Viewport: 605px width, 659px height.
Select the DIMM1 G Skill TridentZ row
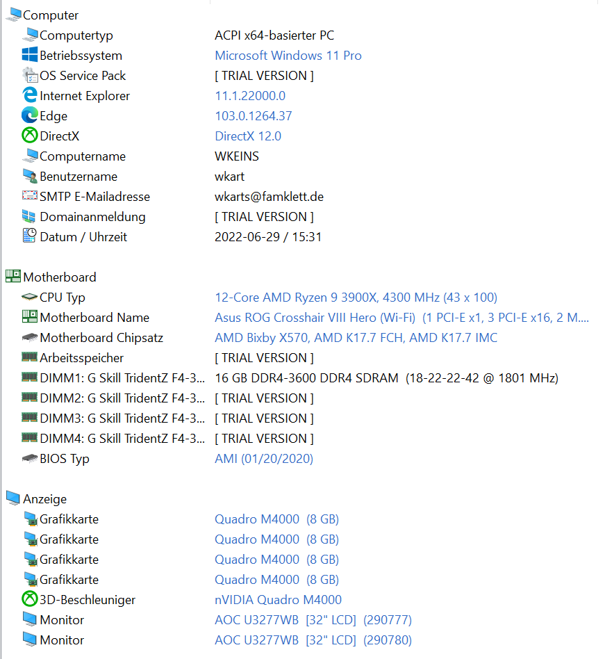122,378
